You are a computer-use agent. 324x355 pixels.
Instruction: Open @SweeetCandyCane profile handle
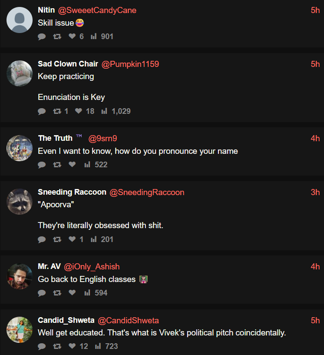[97, 10]
